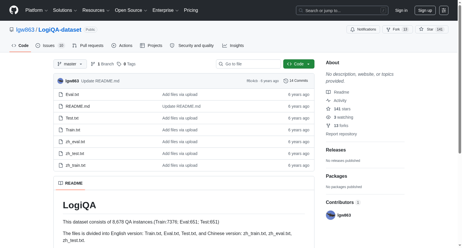This screenshot has height=248, width=462.
Task: Open the command palette icon button
Action: click(x=444, y=10)
